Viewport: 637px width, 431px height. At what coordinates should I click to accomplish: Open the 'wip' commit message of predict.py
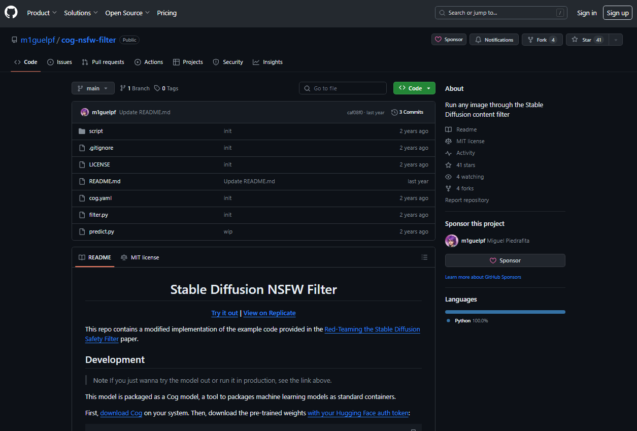pyautogui.click(x=228, y=231)
